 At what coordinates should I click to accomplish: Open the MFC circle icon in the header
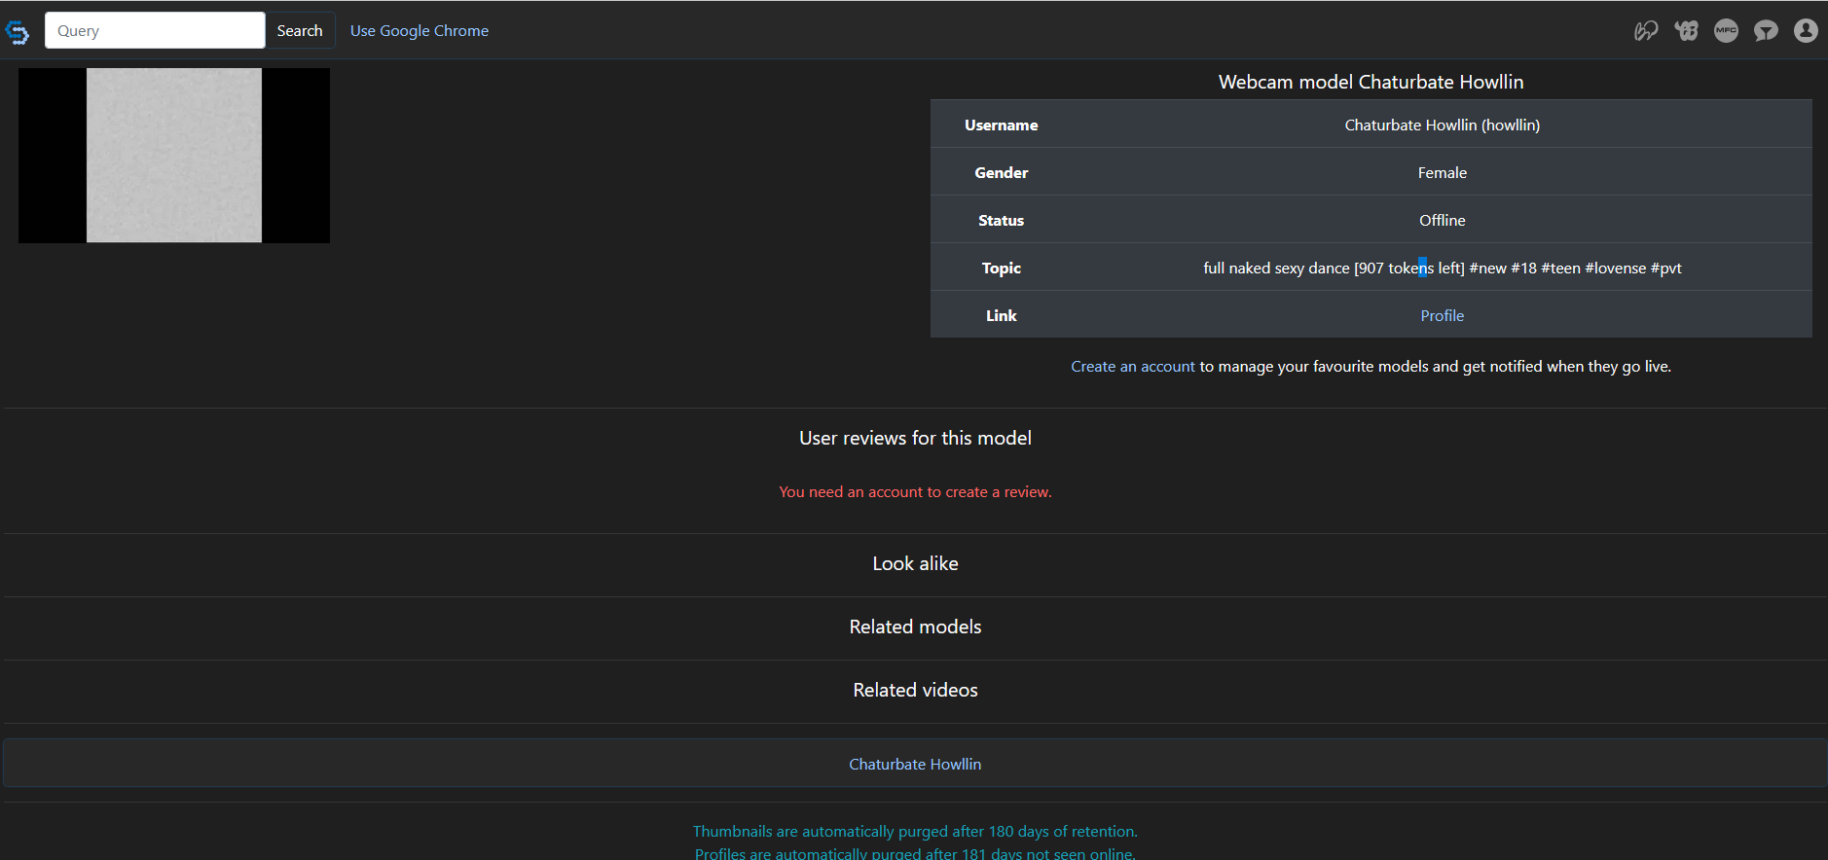click(x=1726, y=31)
